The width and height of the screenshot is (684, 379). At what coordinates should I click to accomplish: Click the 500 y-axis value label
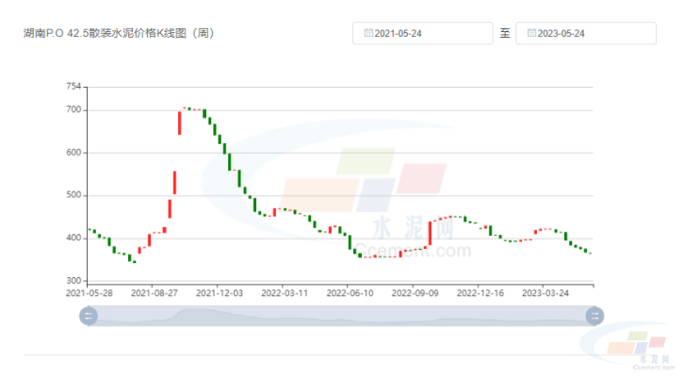coord(74,196)
